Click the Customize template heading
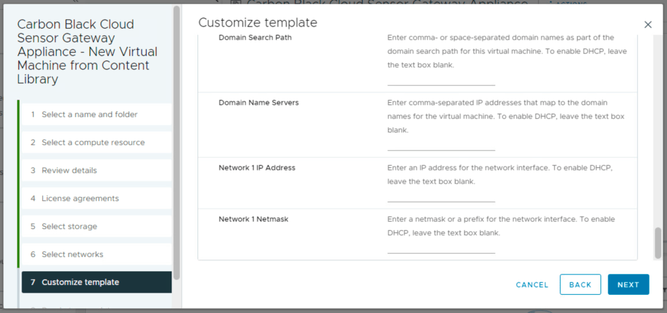The width and height of the screenshot is (667, 313). (x=258, y=23)
